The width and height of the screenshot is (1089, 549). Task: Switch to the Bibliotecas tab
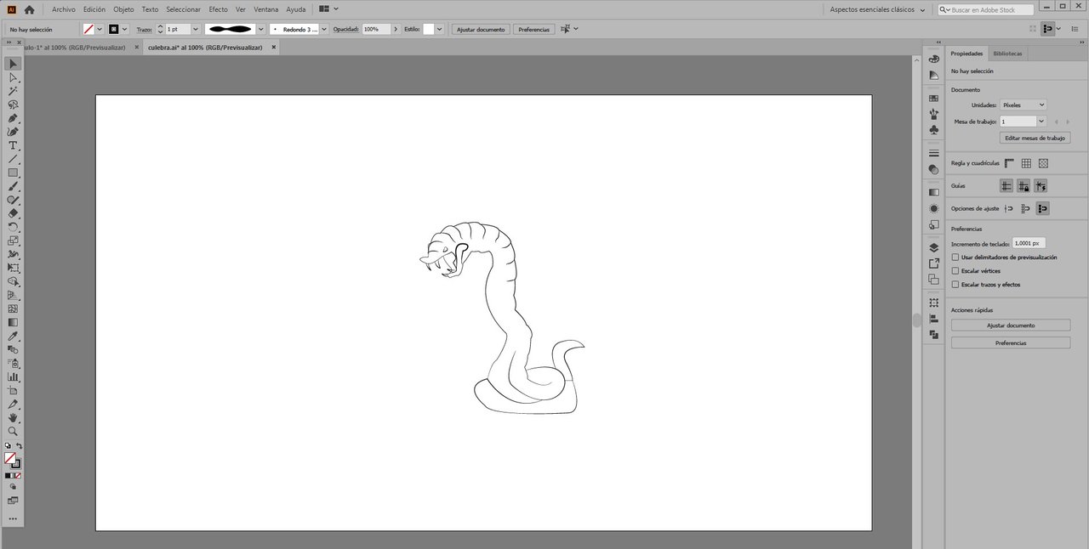(x=1007, y=53)
